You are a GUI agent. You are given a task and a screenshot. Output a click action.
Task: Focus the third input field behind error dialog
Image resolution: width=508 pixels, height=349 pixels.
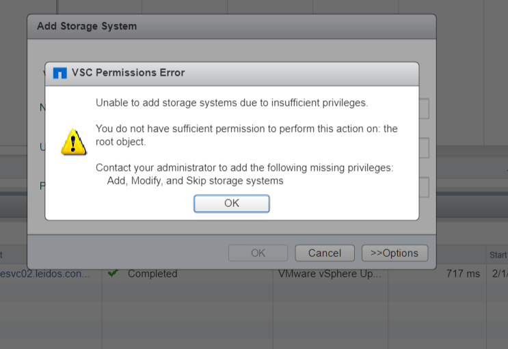click(424, 187)
